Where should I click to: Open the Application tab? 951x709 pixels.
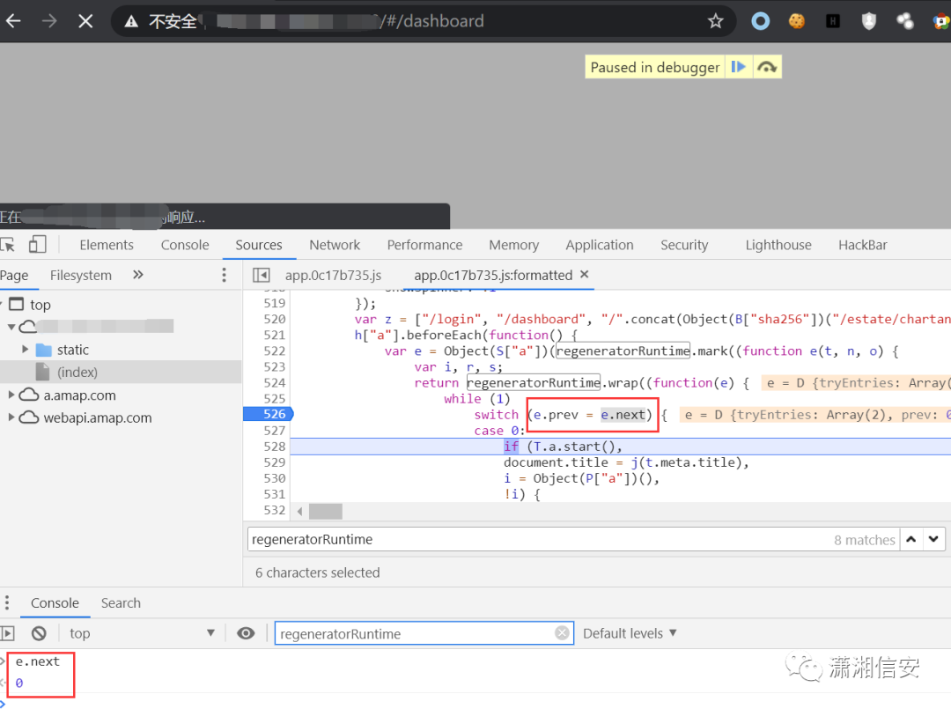point(600,245)
